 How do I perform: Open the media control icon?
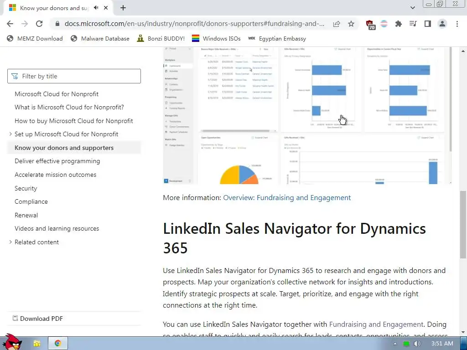(x=413, y=24)
